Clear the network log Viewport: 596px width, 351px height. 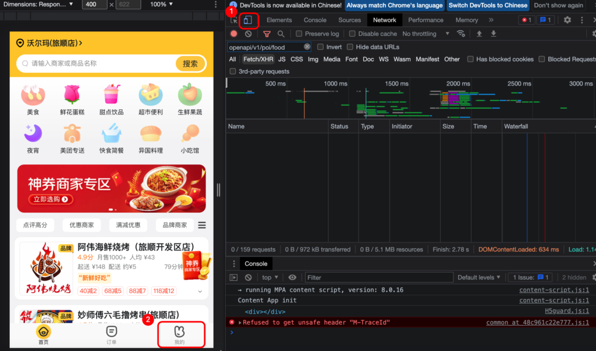[x=249, y=34]
